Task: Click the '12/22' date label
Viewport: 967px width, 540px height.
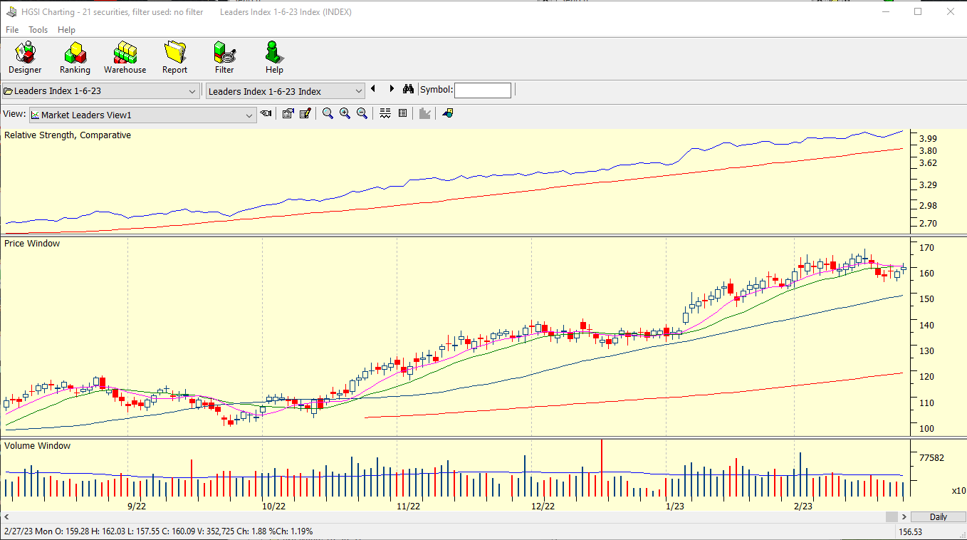Action: (543, 507)
